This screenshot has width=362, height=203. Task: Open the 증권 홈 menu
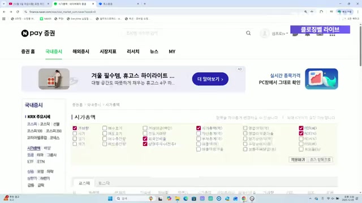click(x=28, y=51)
